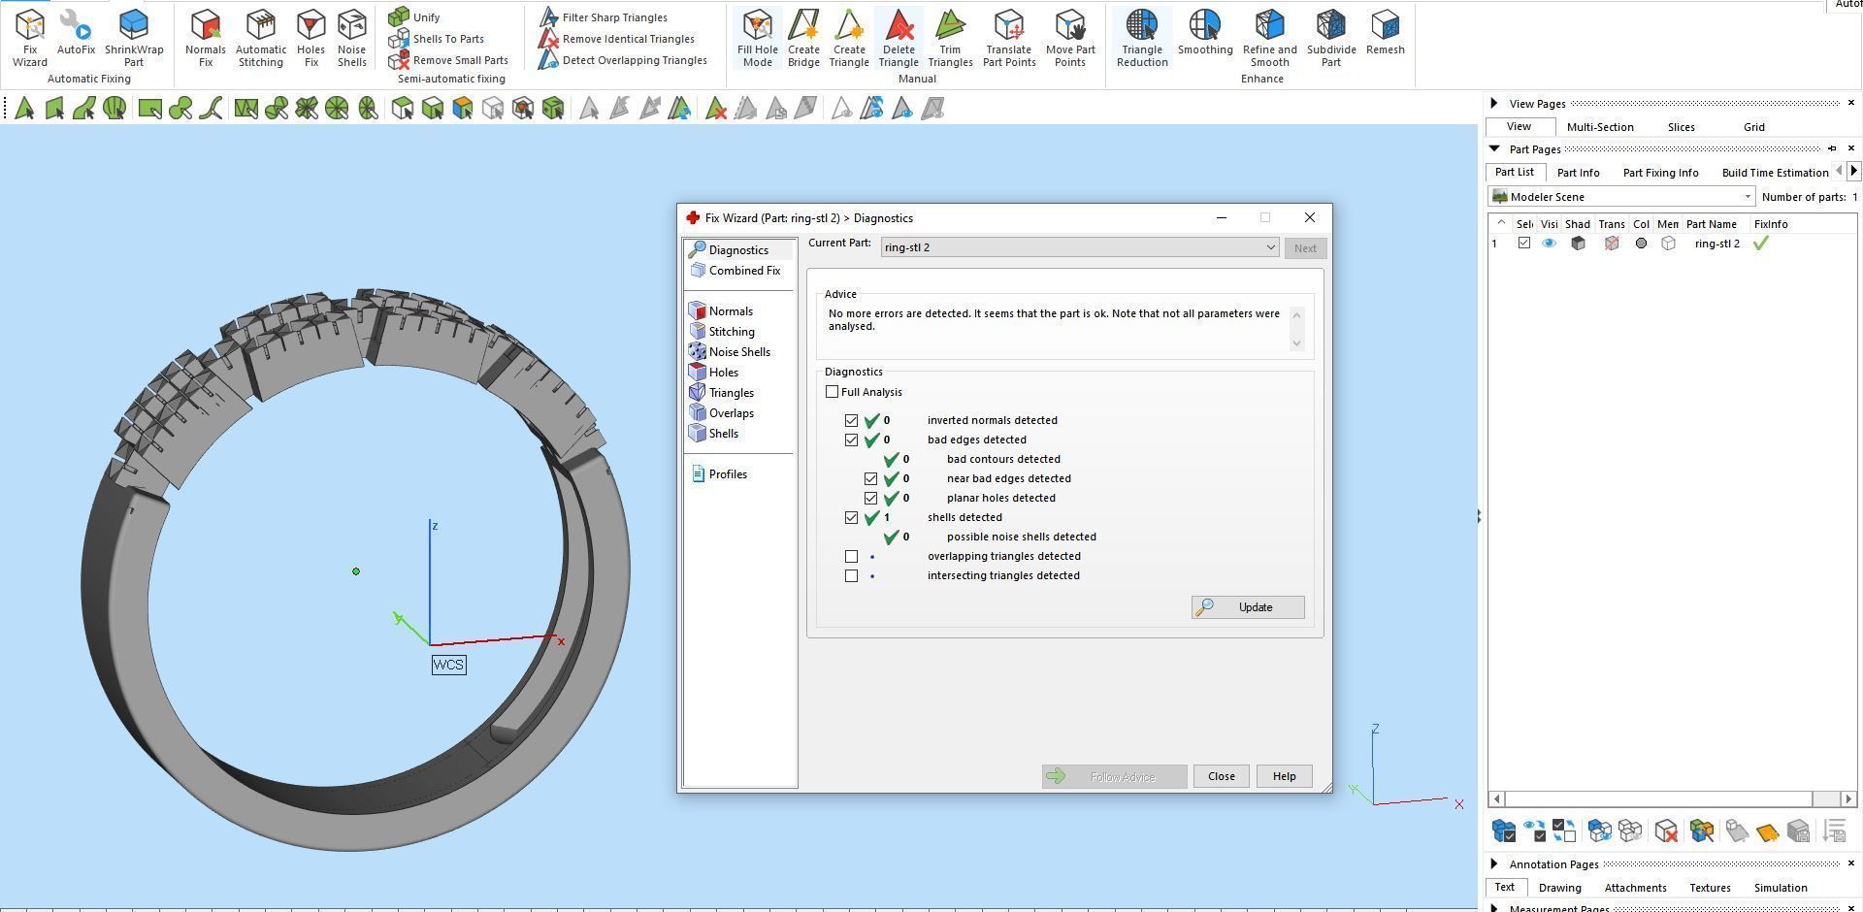1863x912 pixels.
Task: Activate Fill Hole Mode
Action: click(x=757, y=39)
